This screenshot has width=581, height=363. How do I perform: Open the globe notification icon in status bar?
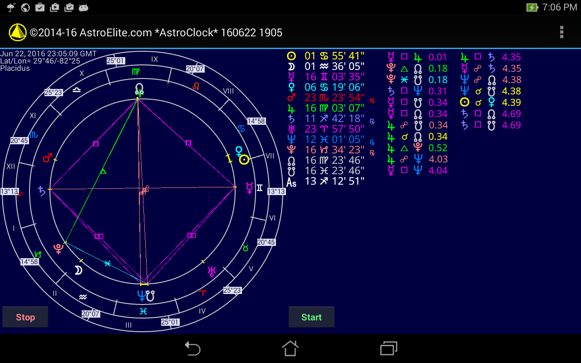click(25, 7)
